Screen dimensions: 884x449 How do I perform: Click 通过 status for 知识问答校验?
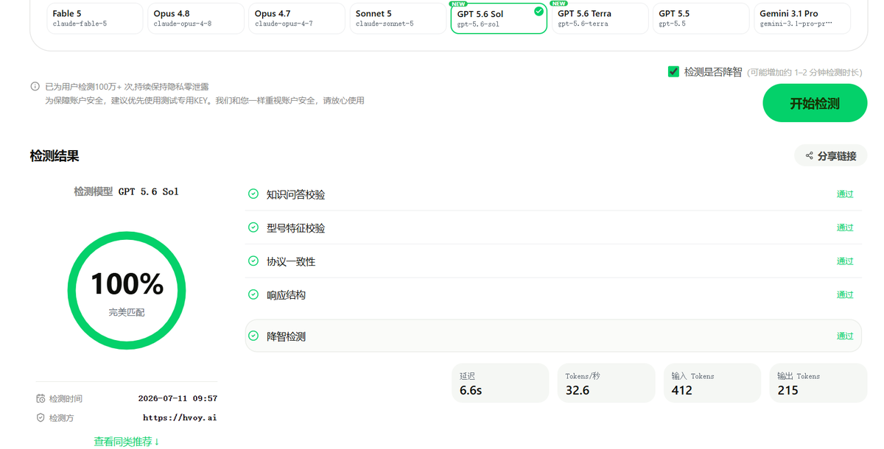coord(845,194)
